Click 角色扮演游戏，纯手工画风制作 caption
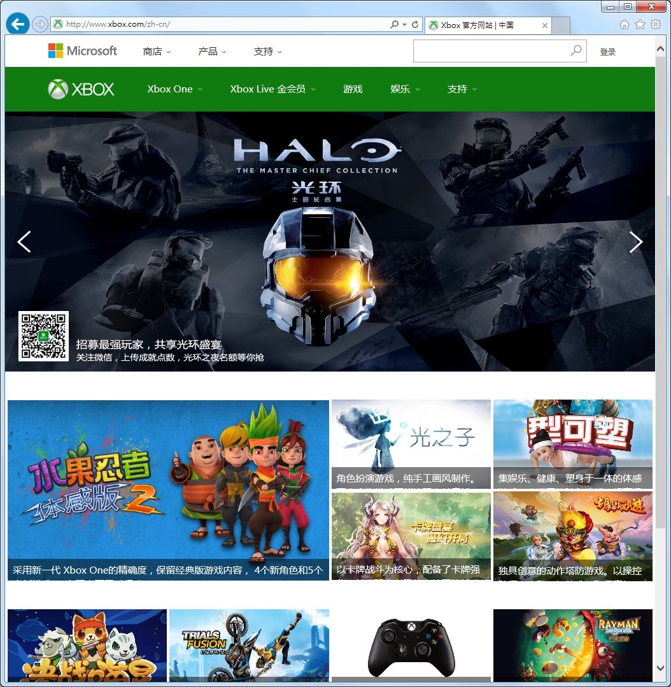The height and width of the screenshot is (687, 671). [406, 479]
